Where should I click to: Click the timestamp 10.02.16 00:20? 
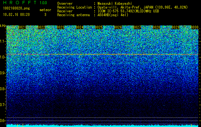pos(16,15)
